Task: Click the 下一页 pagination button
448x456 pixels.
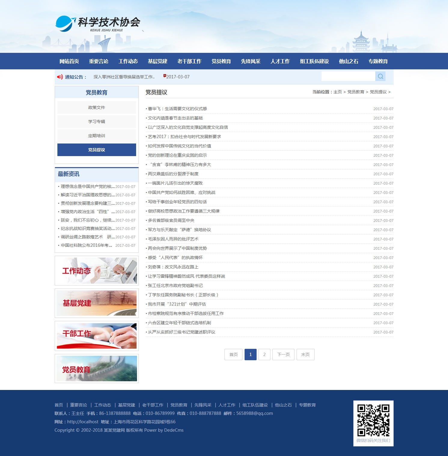Action: click(x=283, y=355)
